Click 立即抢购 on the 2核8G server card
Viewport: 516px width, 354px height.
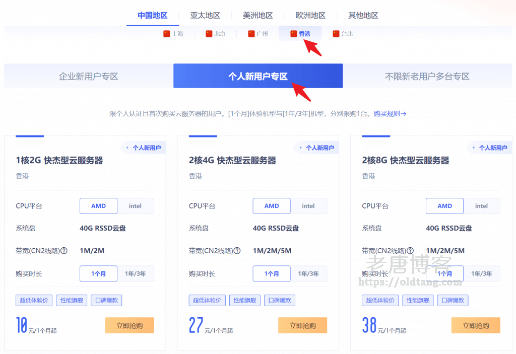tap(475, 325)
